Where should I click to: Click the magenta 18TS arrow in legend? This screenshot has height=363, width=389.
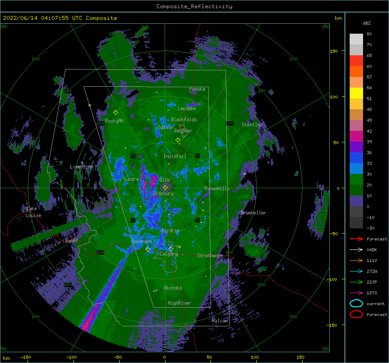[x=356, y=293]
